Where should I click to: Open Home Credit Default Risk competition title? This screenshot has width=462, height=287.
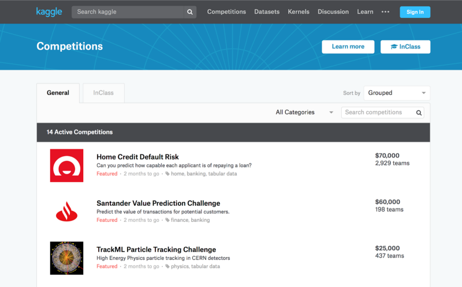137,157
